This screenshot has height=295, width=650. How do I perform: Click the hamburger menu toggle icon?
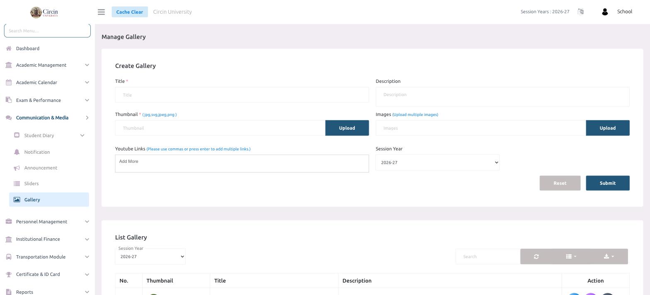[x=101, y=12]
